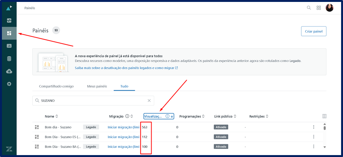The width and height of the screenshot is (343, 157).
Task: Open the settings gear in the sidebar
Action: [9, 84]
